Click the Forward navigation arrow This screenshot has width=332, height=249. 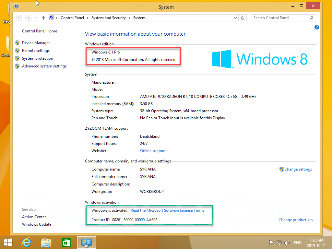click(x=28, y=18)
